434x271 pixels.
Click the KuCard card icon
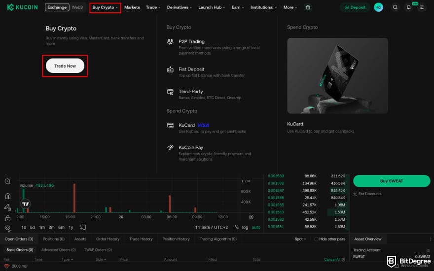pyautogui.click(x=170, y=125)
